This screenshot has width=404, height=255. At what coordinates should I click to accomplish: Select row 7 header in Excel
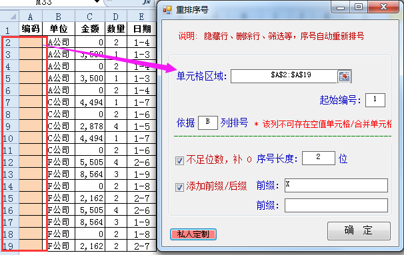[9, 102]
